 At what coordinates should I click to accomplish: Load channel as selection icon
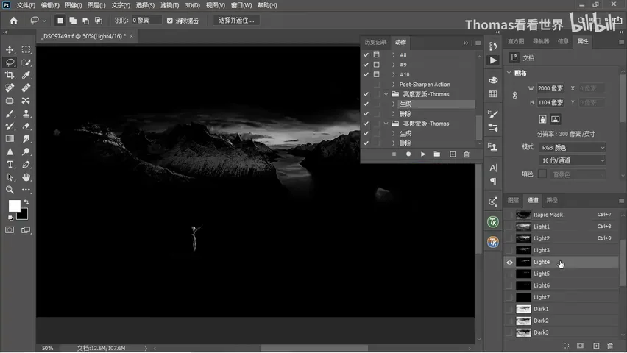566,346
